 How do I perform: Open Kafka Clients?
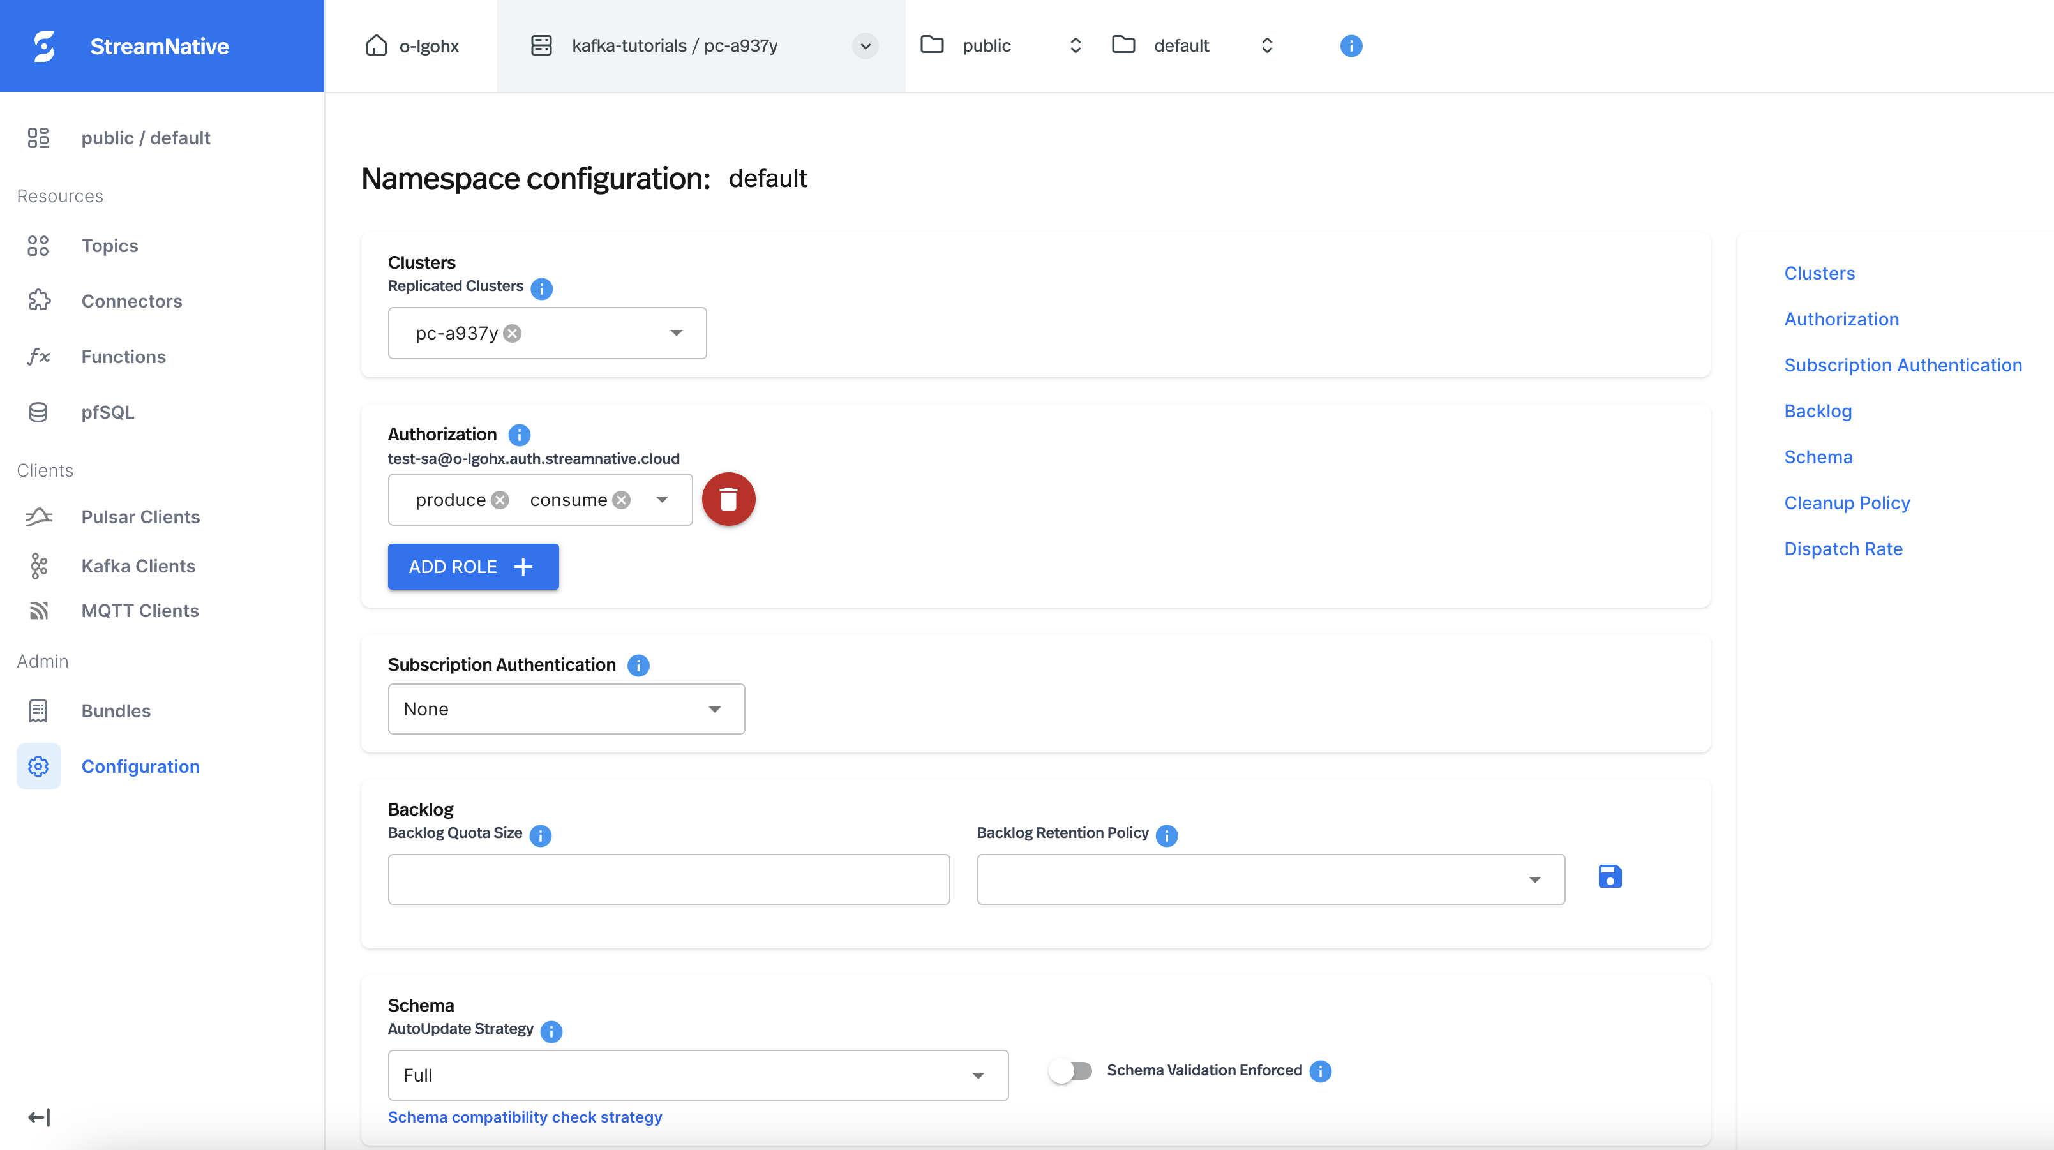(x=138, y=565)
